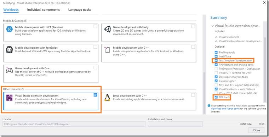Screen dimensions: 269x137
Task: Click the Installation nickname field
Action: click(175, 124)
